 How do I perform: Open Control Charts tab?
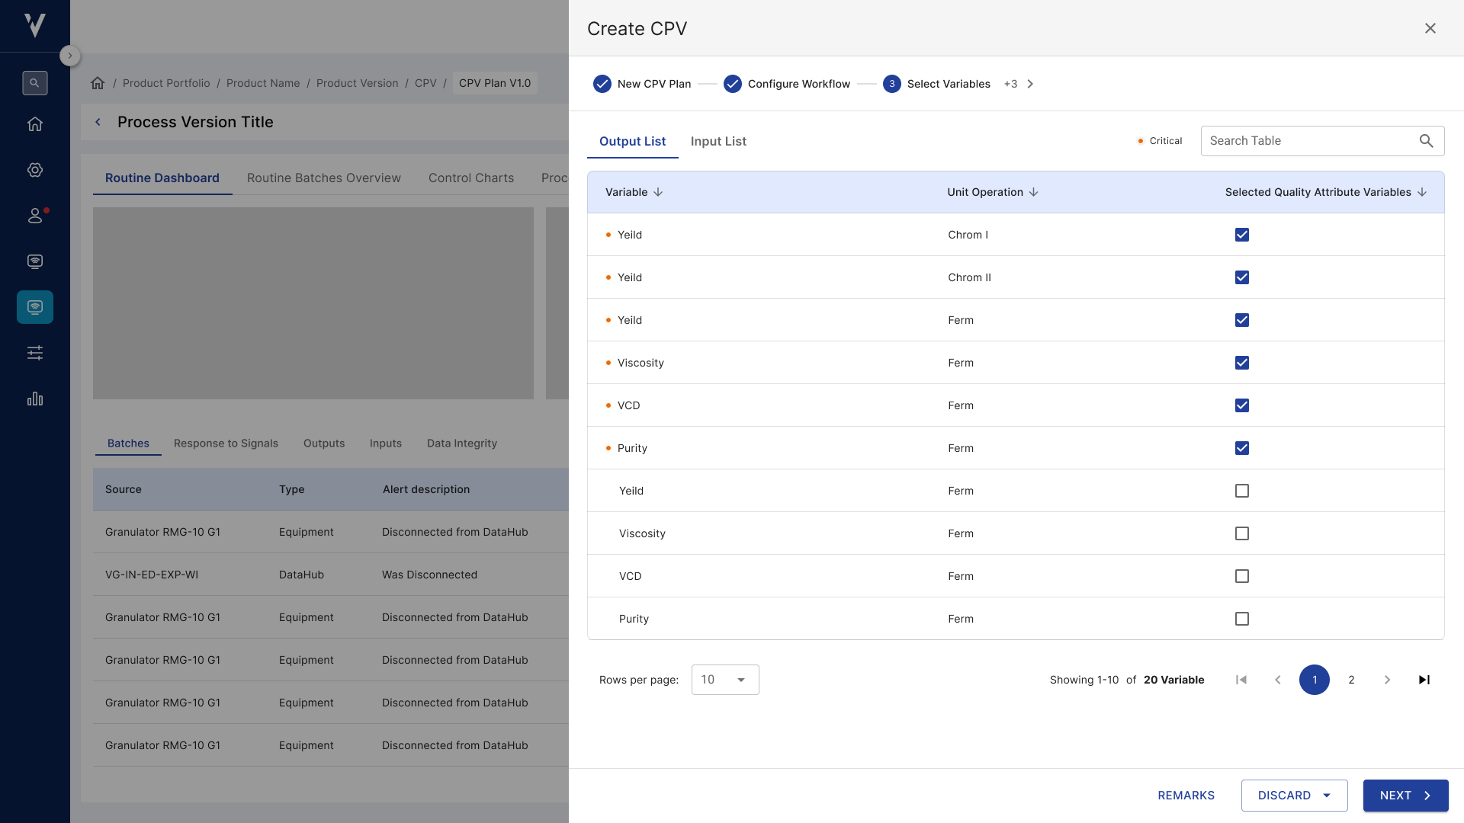471,178
